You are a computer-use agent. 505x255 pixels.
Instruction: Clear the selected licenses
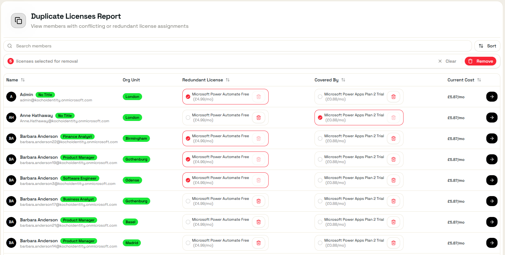pyautogui.click(x=447, y=61)
